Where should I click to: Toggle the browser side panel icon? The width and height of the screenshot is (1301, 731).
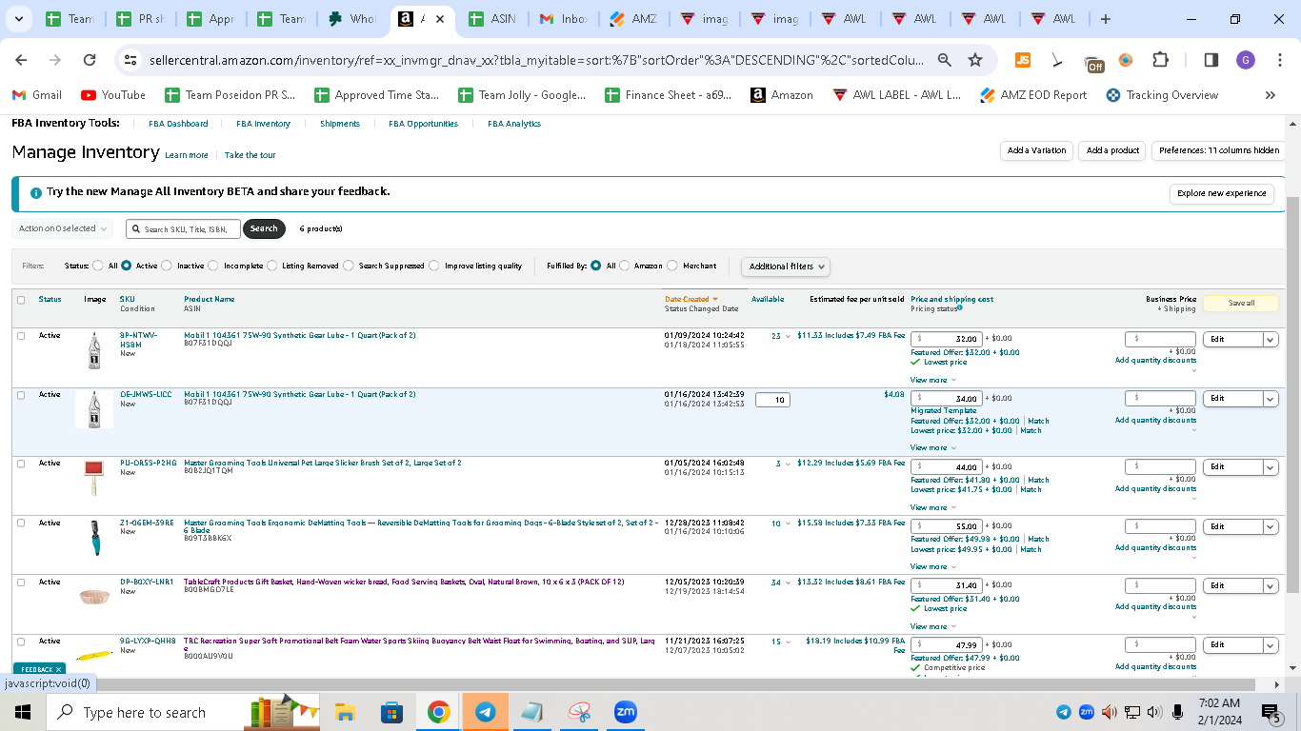1211,60
